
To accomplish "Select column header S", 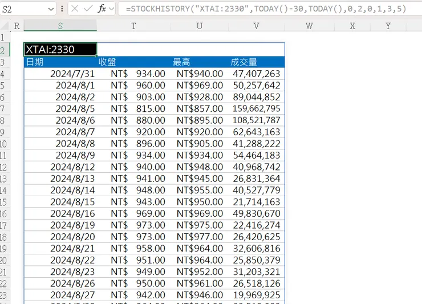I will pos(60,26).
